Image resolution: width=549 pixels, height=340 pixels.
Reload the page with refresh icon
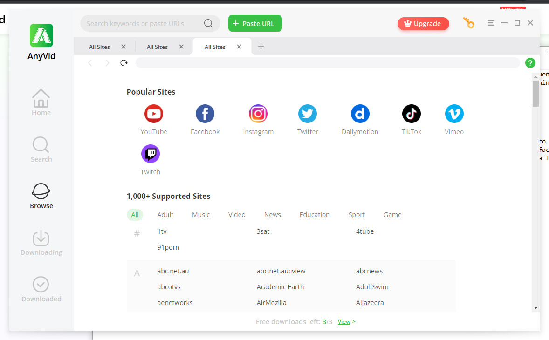pos(124,63)
